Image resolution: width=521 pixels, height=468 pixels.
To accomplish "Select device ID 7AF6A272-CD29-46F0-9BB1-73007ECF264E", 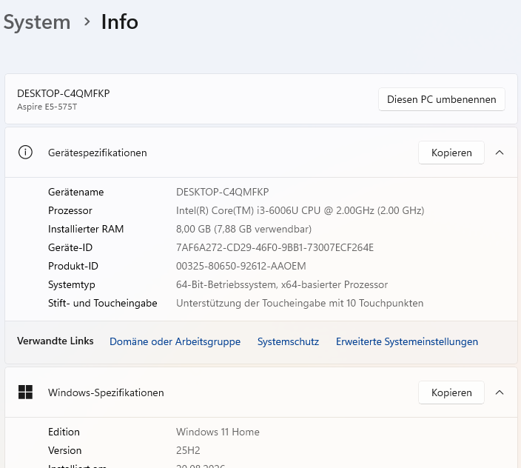I will point(275,247).
